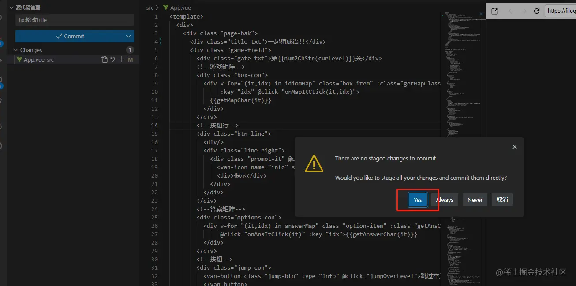
Task: Click the 取消 button
Action: pos(502,200)
